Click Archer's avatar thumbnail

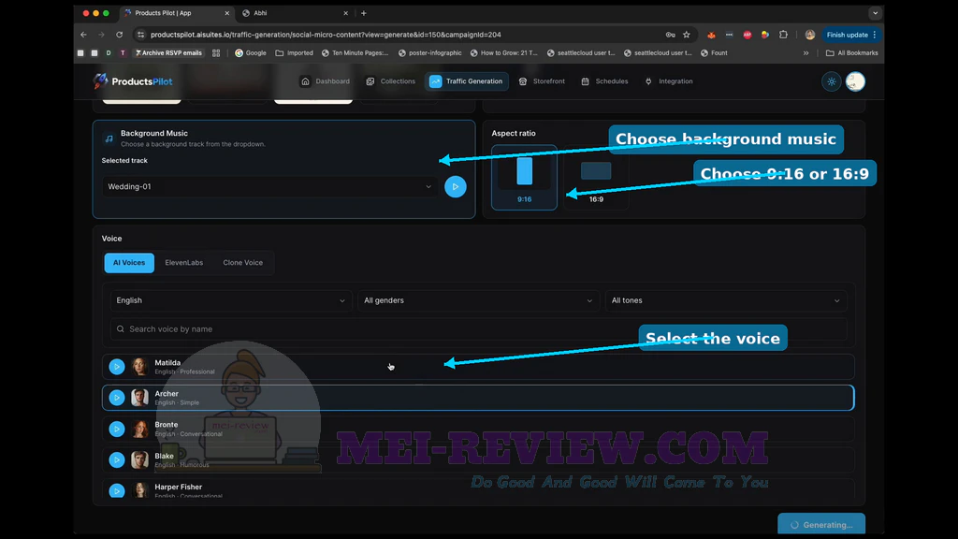point(140,398)
